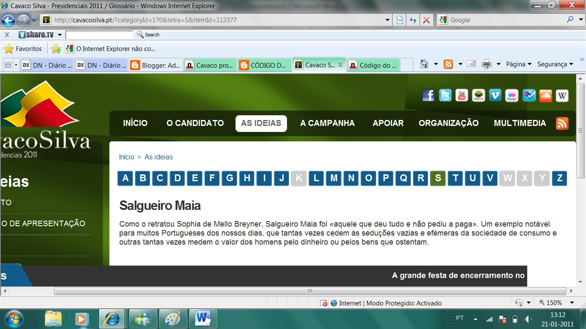
Task: Open the MULTIMEDIA menu item
Action: pos(520,123)
